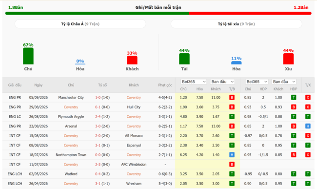Click green Chủ 67% bar
The image size is (317, 190).
point(28,56)
